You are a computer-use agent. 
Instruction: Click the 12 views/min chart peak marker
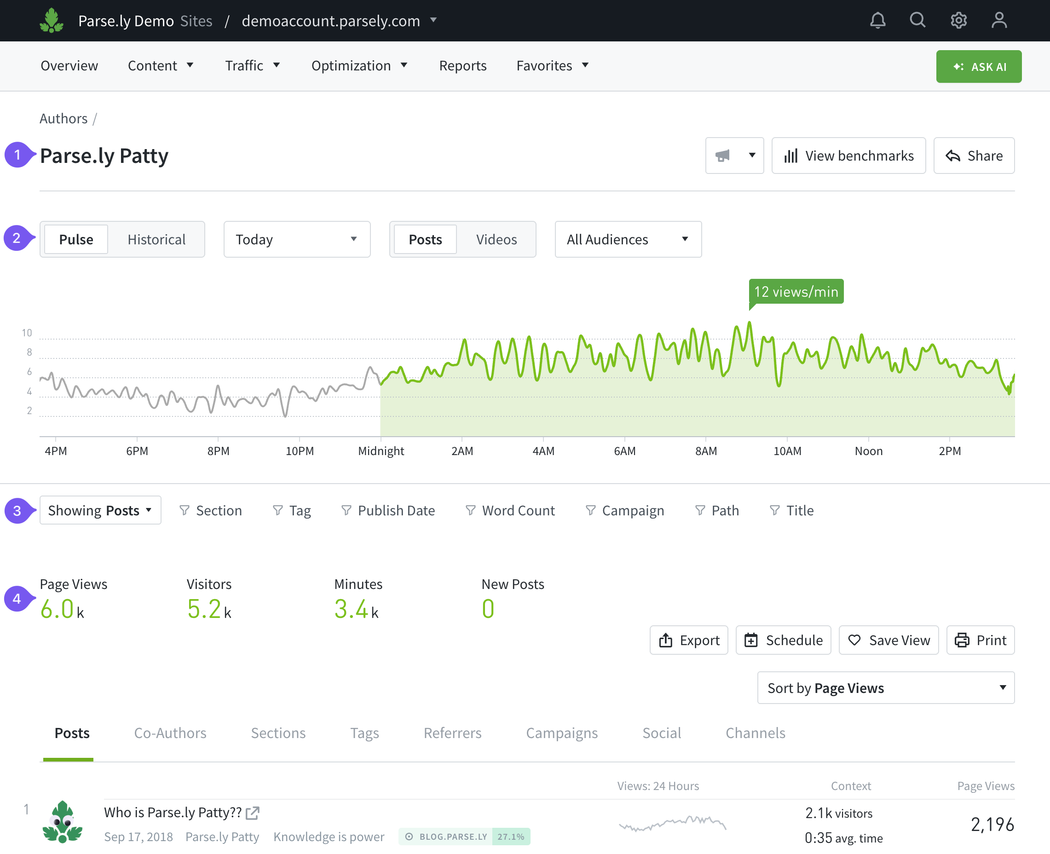(796, 292)
